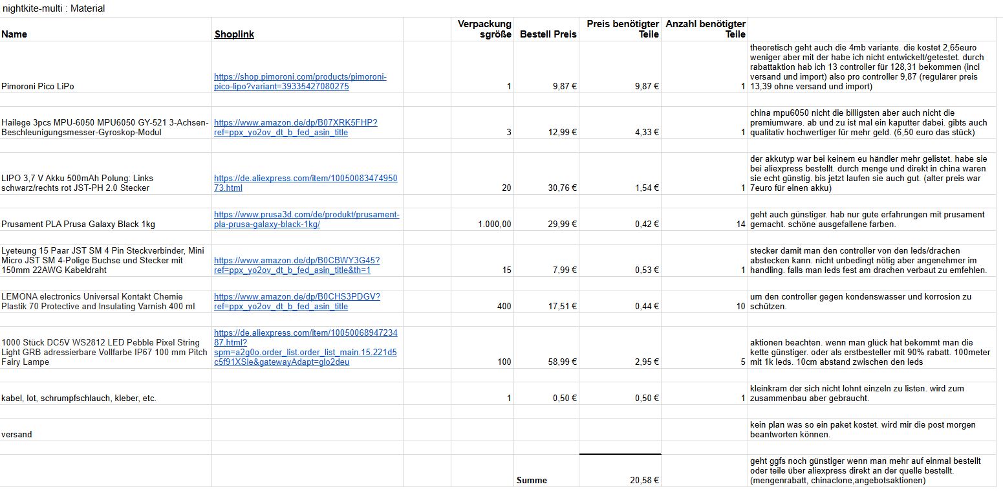The width and height of the screenshot is (1003, 491).
Task: Click the Pimoroni Pico LiPo name cell
Action: (x=38, y=86)
